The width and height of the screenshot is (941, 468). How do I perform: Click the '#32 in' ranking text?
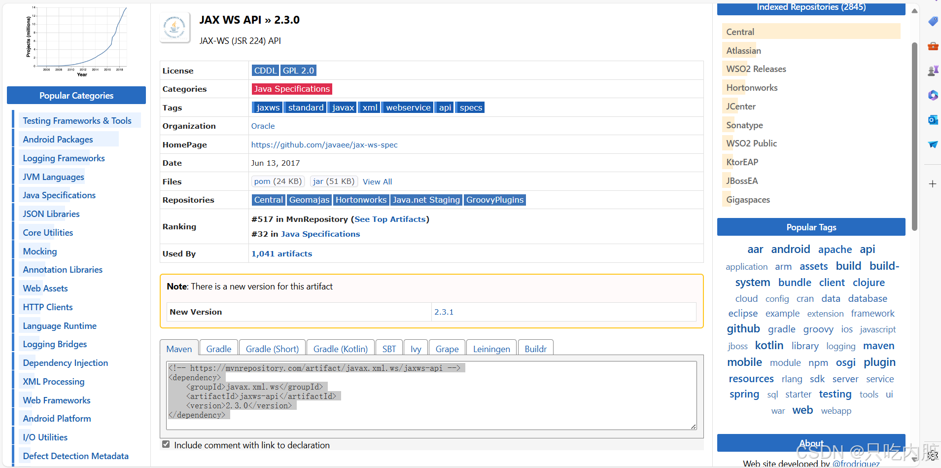(265, 234)
